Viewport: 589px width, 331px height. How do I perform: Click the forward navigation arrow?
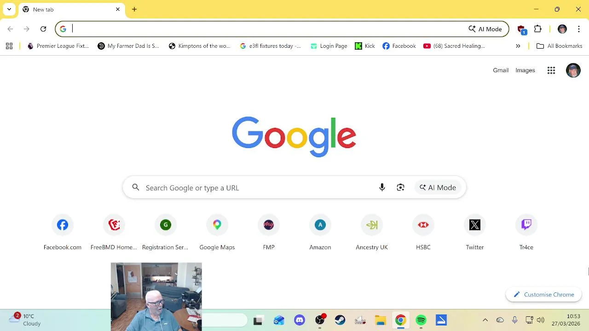27,29
